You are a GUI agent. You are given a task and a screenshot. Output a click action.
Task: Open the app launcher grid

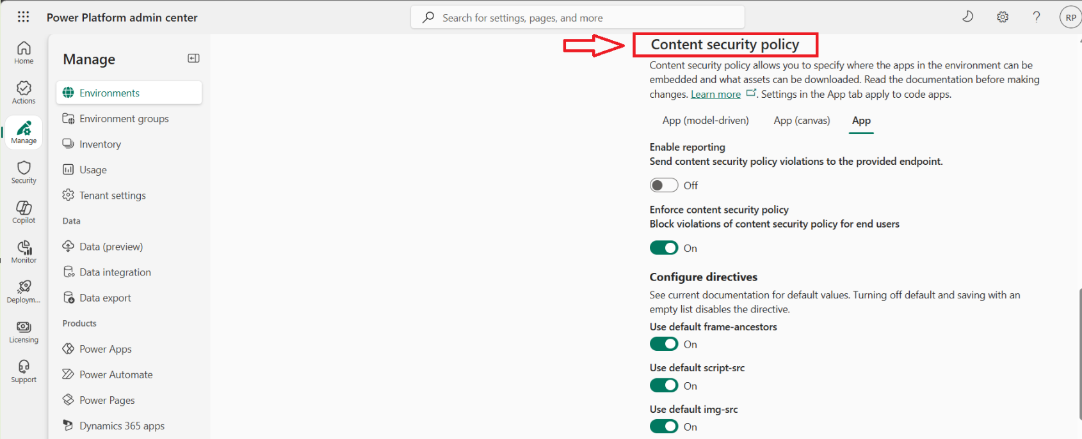(23, 17)
